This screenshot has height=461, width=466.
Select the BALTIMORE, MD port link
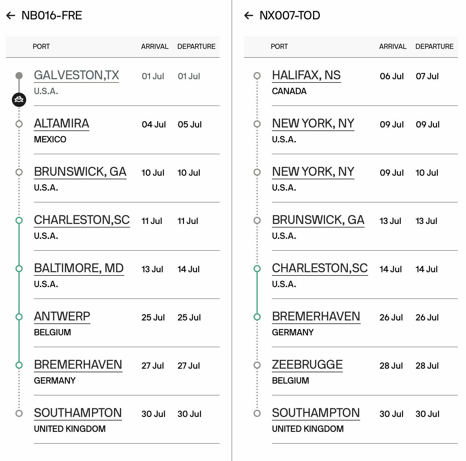[x=79, y=268]
